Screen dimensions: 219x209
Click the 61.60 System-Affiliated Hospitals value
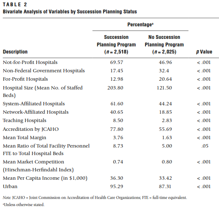point(117,104)
